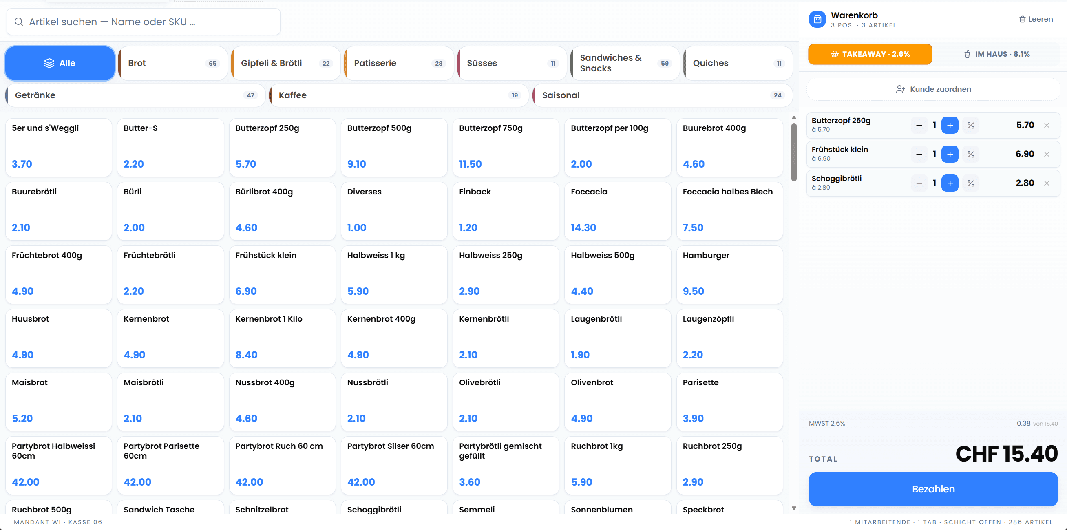Apply discount to Schoggibrötli cart line
Image resolution: width=1067 pixels, height=530 pixels.
970,183
